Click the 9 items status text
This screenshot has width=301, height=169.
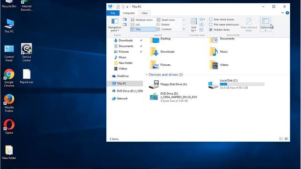(114, 139)
